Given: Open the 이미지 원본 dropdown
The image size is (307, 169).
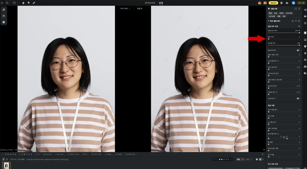Looking at the screenshot, I should tap(125, 8).
